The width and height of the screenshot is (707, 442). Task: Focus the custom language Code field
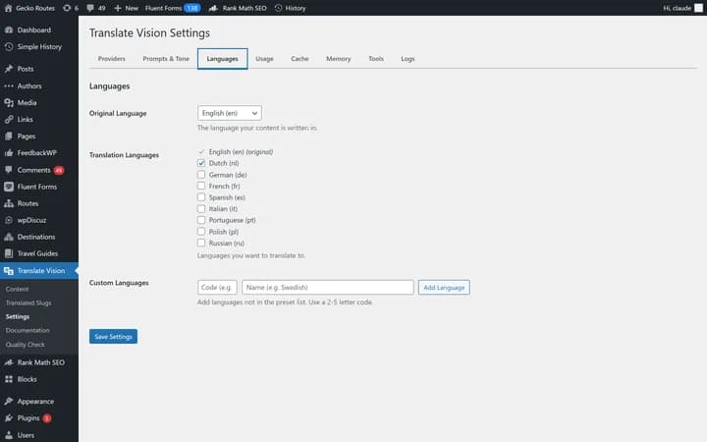point(217,287)
